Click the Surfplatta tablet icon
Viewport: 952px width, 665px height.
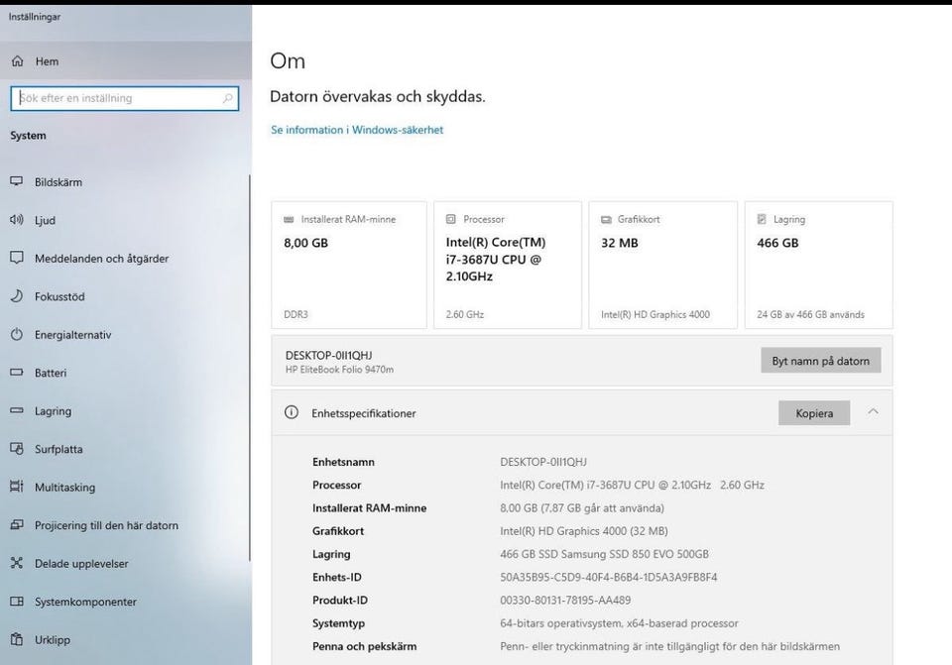16,449
